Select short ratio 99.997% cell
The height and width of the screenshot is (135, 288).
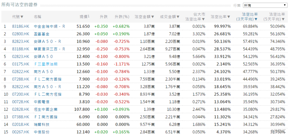(222, 26)
